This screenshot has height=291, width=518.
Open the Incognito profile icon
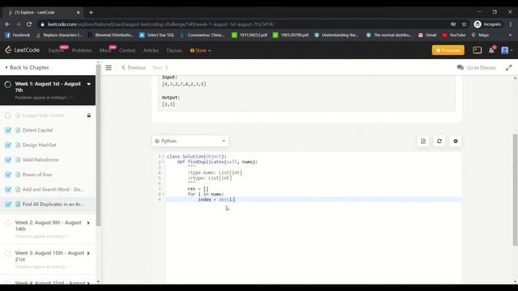click(x=487, y=24)
